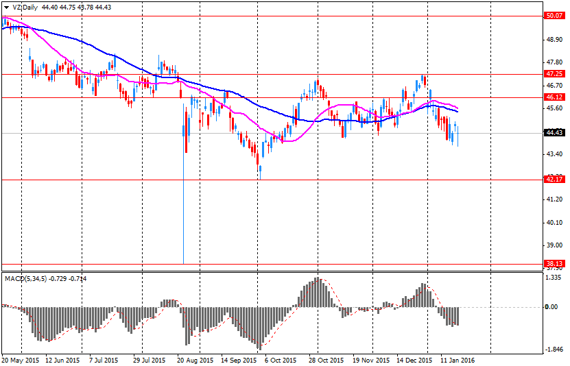Image resolution: width=570 pixels, height=366 pixels.
Task: Select the 42.17 red price label
Action: point(554,180)
